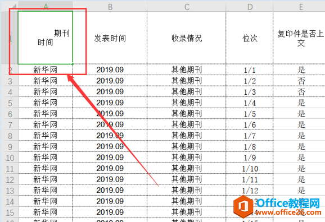Click the 位次 header cell
This screenshot has height=222, width=325.
point(250,38)
